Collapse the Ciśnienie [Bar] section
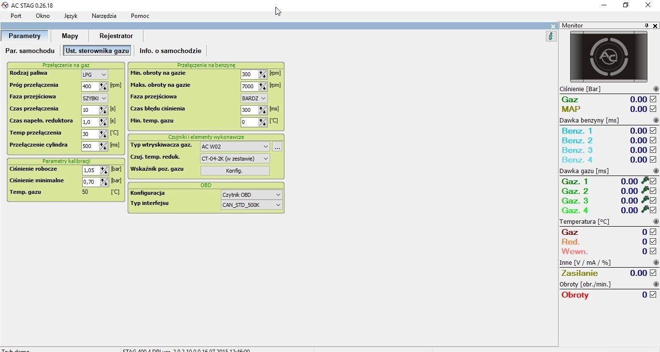The width and height of the screenshot is (660, 352). point(656,89)
